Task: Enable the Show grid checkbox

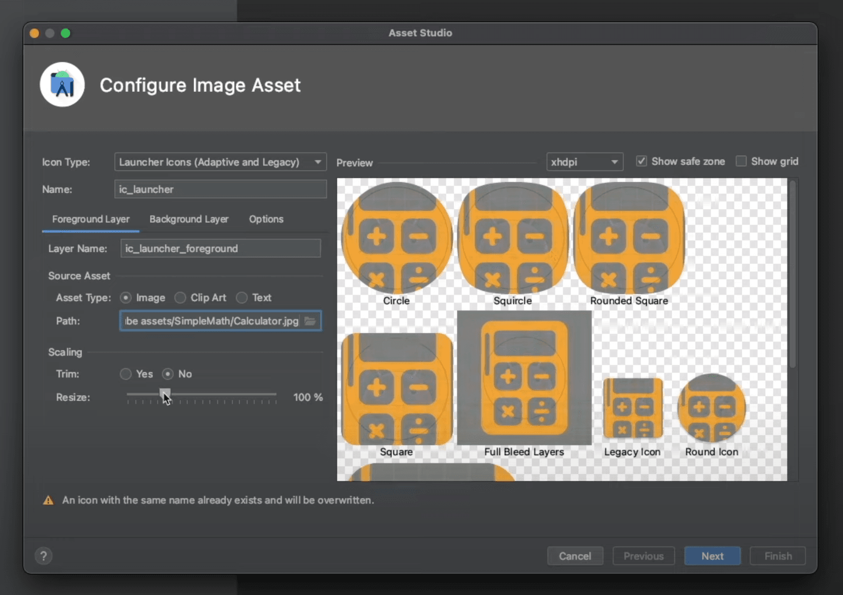Action: (741, 161)
